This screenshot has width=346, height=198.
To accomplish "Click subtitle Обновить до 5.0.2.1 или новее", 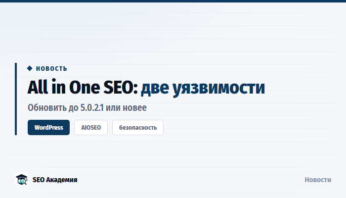I will click(87, 107).
